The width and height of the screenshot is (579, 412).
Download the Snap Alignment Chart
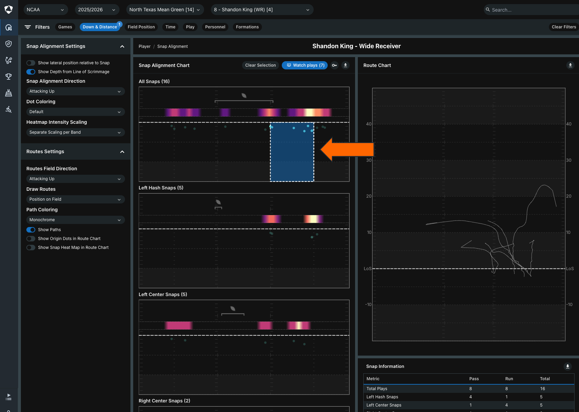345,65
